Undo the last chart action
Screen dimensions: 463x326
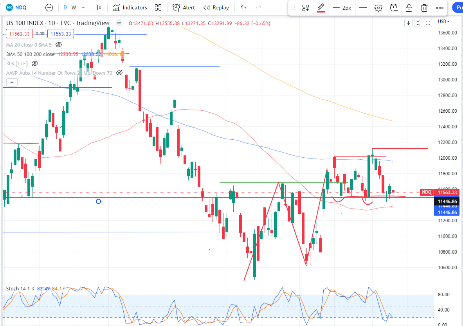click(243, 8)
